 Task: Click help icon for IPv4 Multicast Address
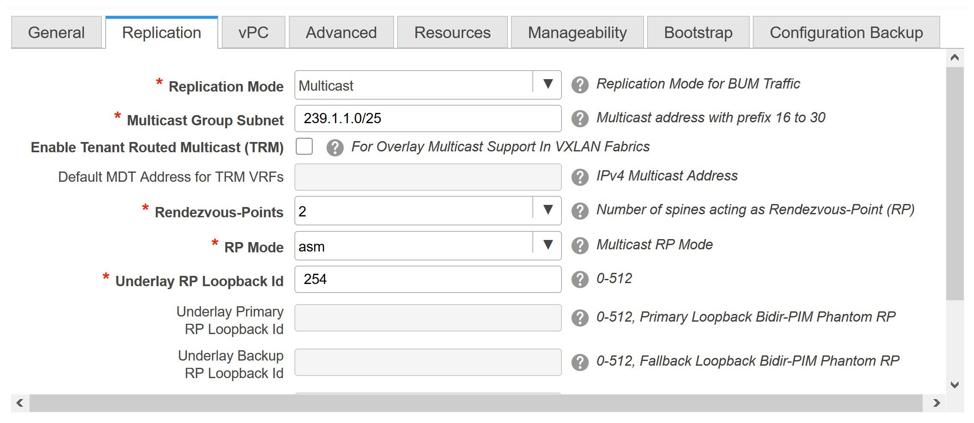(580, 177)
